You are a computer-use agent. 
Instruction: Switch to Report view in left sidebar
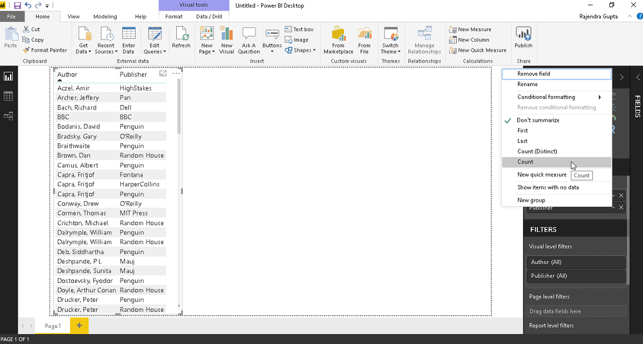click(x=8, y=76)
